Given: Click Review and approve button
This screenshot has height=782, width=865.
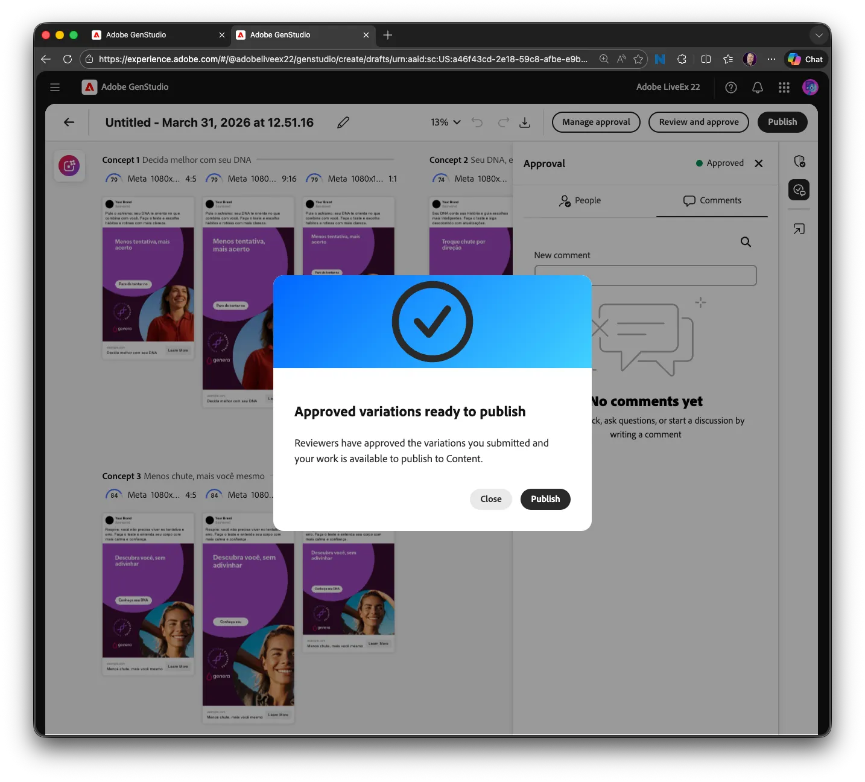Looking at the screenshot, I should tap(699, 122).
